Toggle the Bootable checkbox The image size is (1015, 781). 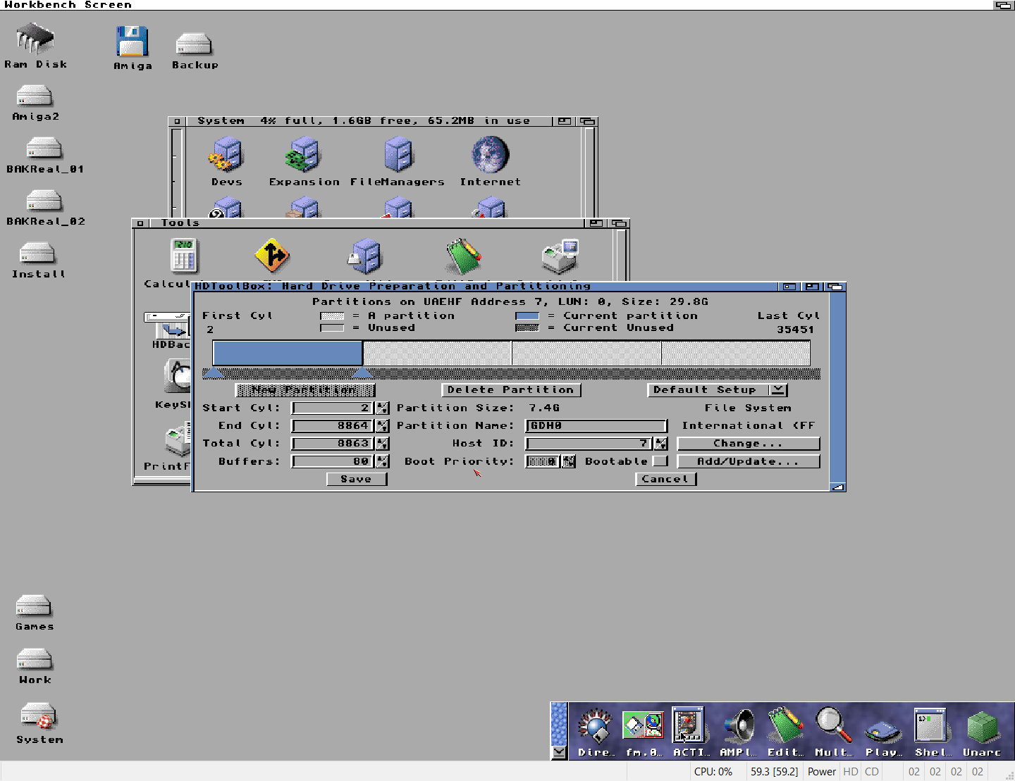[660, 461]
